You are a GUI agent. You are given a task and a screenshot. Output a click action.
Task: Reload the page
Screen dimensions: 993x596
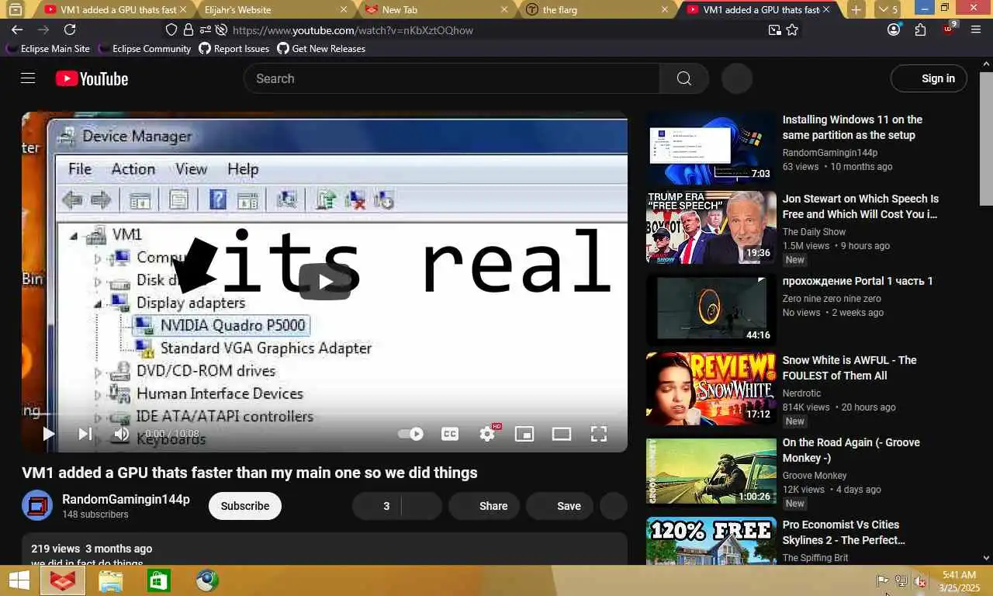[x=70, y=29]
